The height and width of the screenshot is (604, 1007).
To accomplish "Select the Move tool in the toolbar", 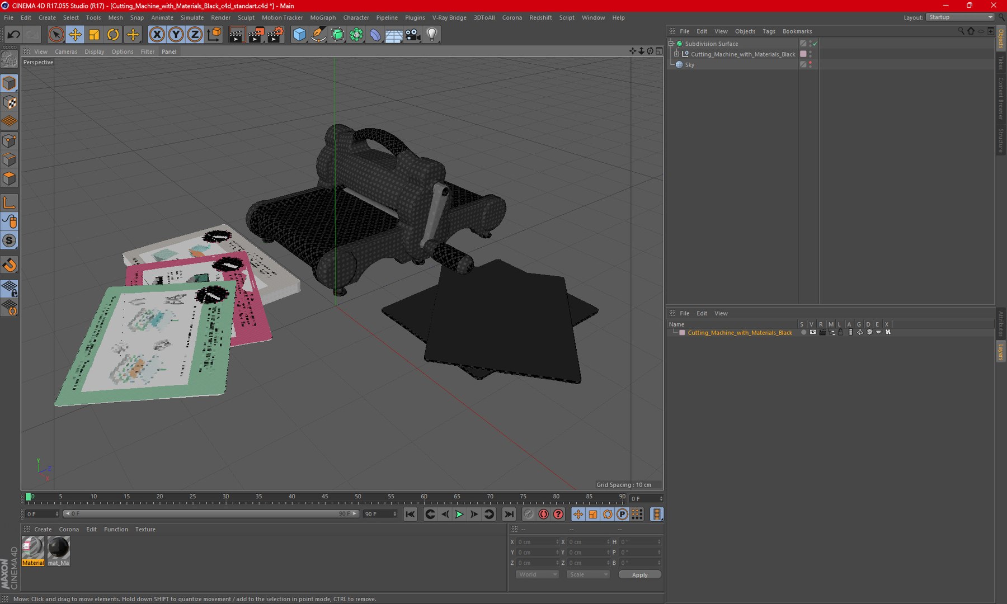I will tap(74, 35).
